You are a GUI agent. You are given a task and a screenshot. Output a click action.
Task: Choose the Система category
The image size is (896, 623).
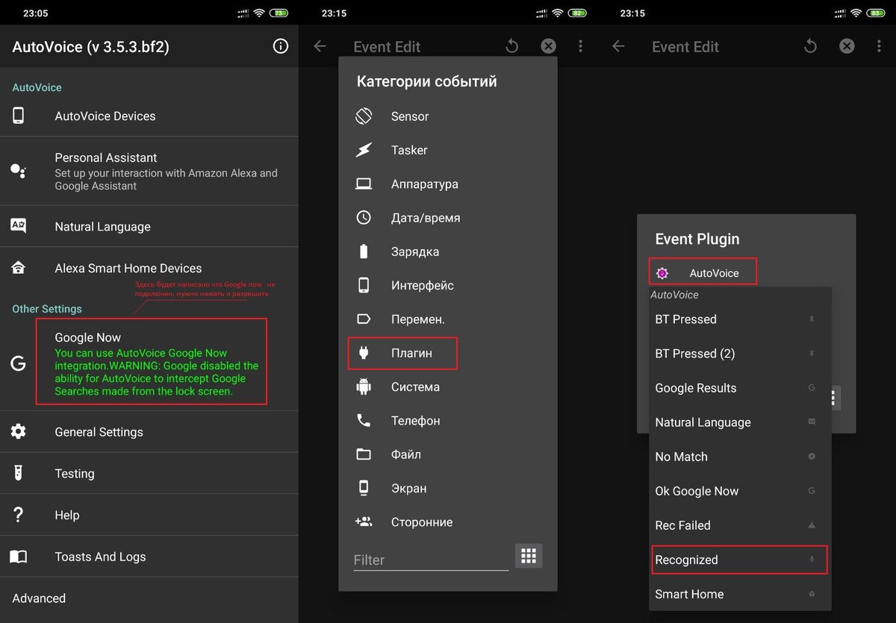point(448,386)
